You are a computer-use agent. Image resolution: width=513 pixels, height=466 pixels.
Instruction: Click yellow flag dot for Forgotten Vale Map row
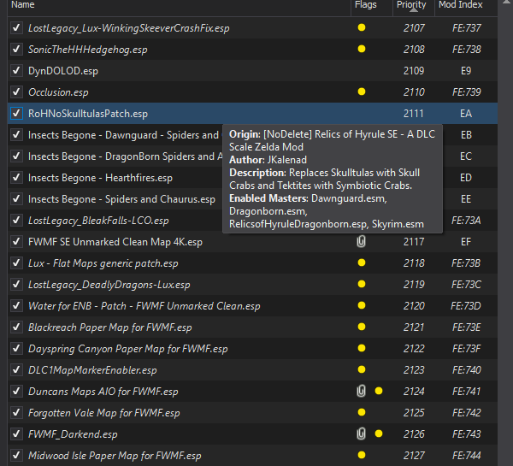[362, 412]
